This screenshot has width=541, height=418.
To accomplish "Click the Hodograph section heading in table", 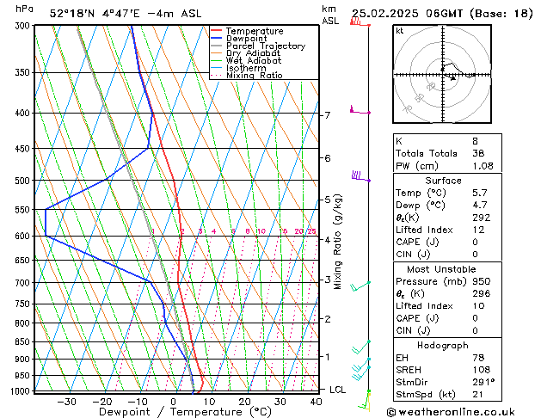I will click(x=443, y=345).
